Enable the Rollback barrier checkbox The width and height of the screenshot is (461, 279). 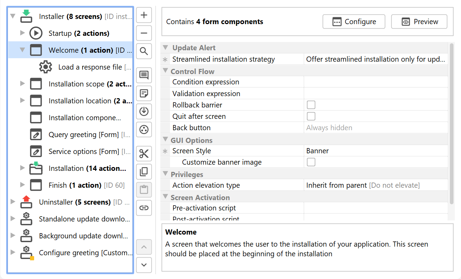coord(311,105)
